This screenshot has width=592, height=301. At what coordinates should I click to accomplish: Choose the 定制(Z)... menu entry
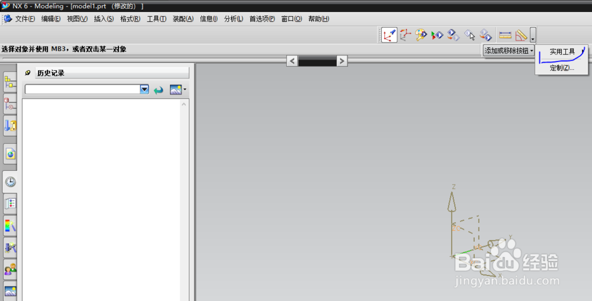coord(562,68)
